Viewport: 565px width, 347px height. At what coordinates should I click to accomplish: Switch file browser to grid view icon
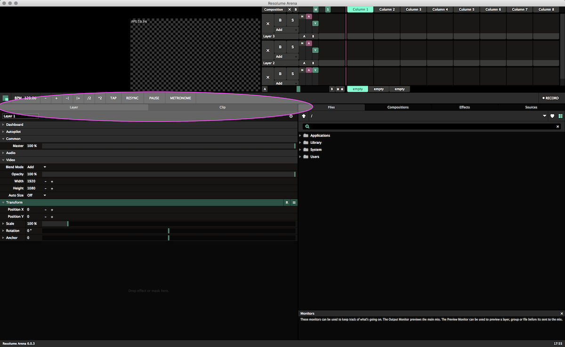pyautogui.click(x=560, y=116)
